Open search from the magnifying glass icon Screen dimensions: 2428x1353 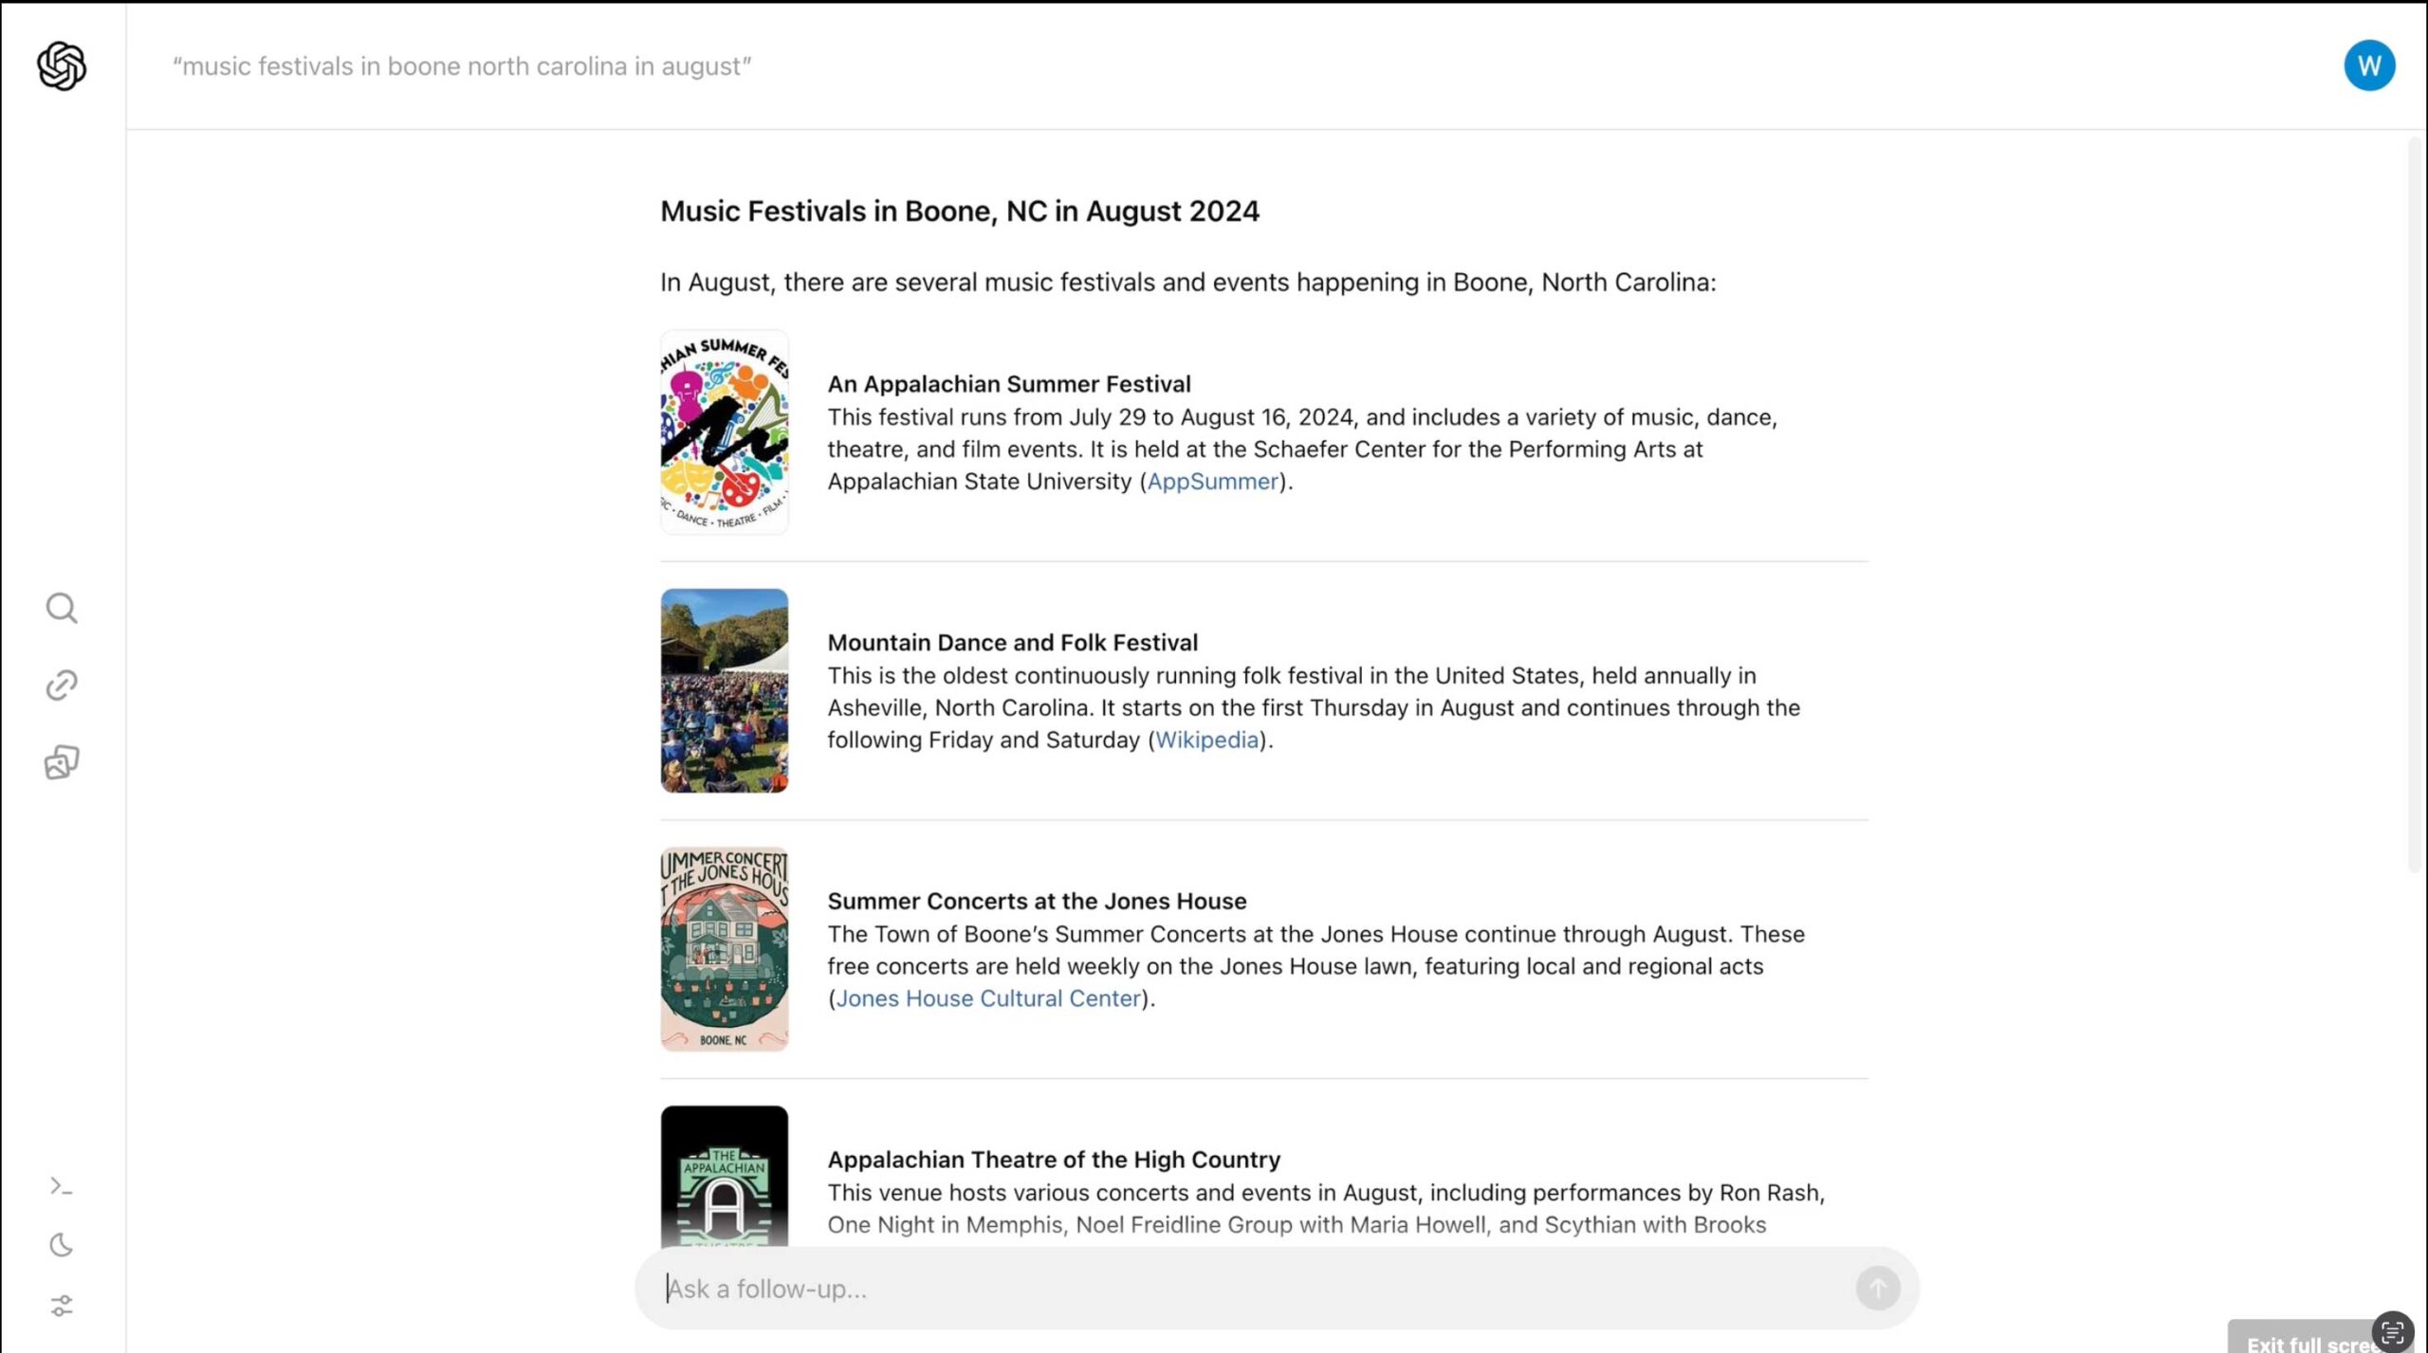(62, 608)
